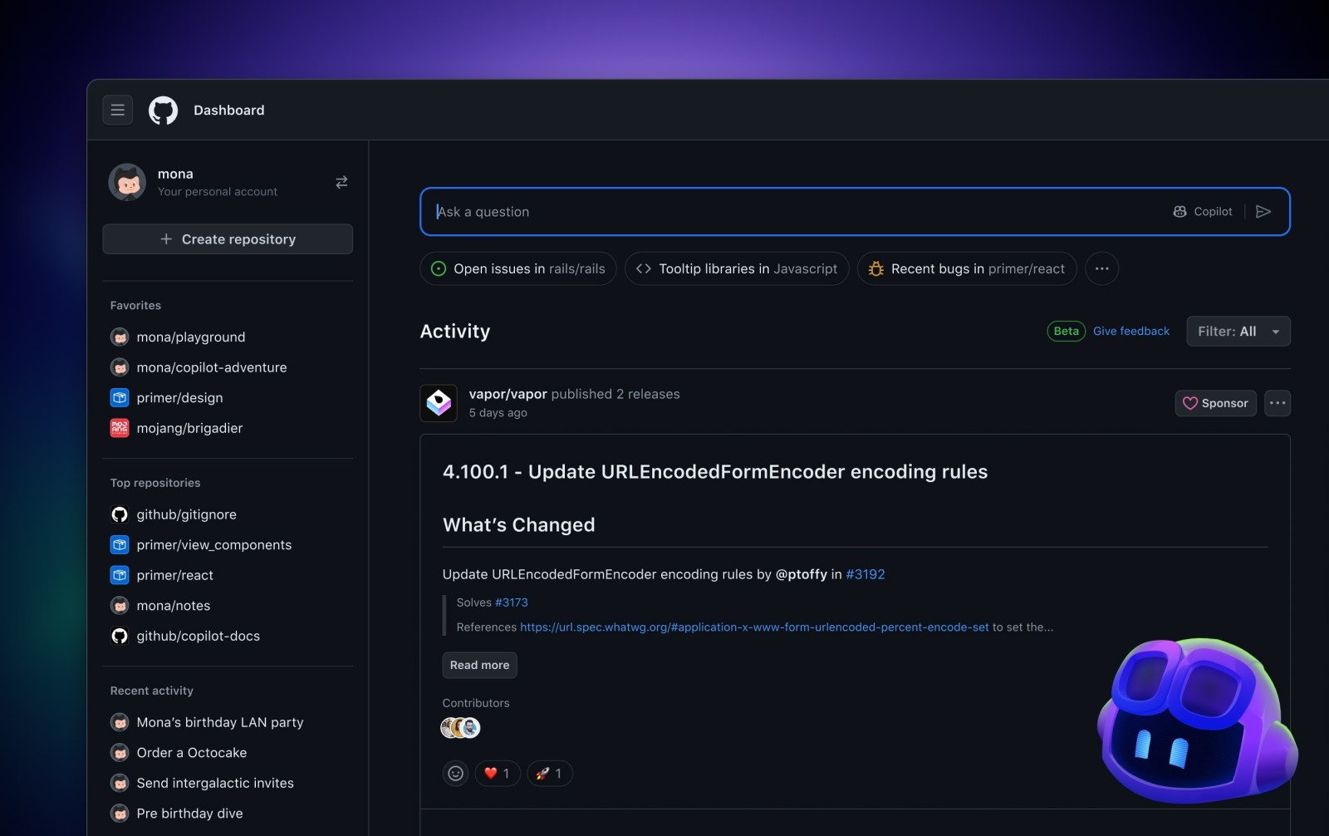
Task: Switch account using the arrows icon
Action: click(x=341, y=182)
